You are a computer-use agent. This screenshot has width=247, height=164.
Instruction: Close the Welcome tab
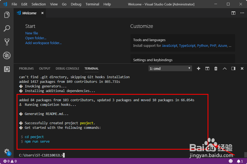pos(42,13)
